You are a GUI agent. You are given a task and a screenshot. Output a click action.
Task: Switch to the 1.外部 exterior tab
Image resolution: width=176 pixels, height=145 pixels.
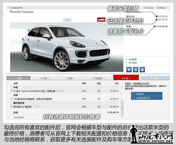tap(45, 78)
